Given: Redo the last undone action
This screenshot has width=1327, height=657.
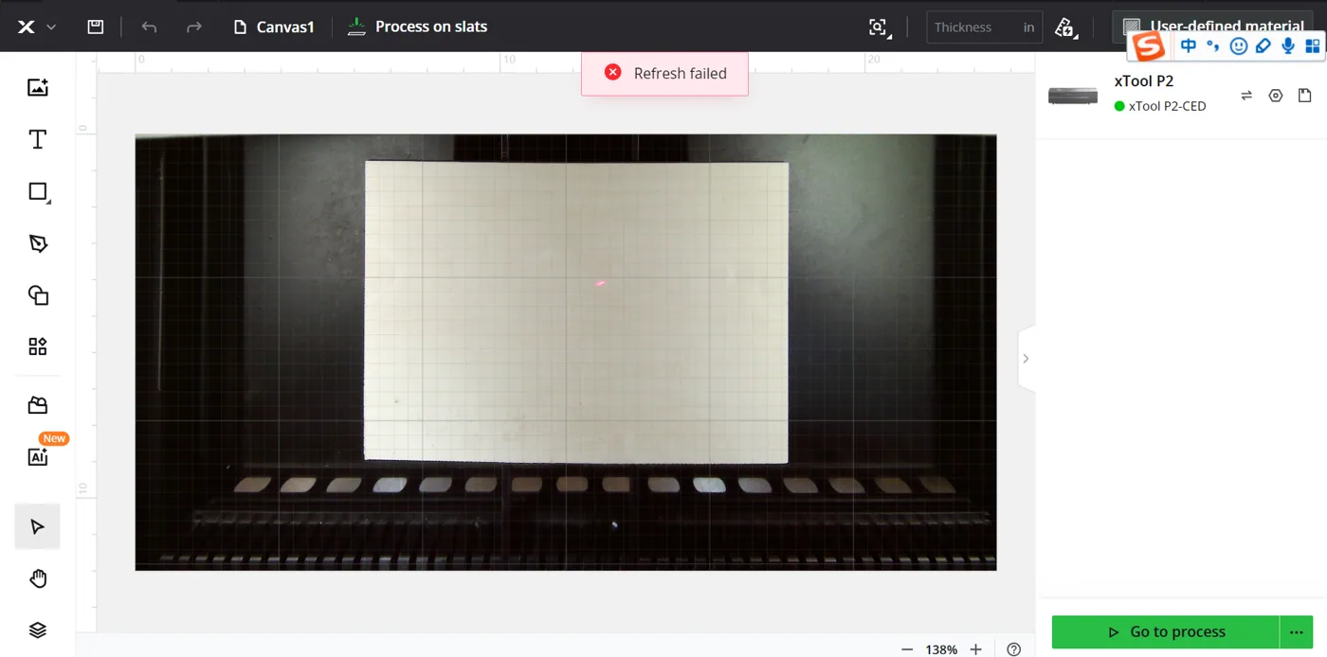Looking at the screenshot, I should (x=193, y=27).
